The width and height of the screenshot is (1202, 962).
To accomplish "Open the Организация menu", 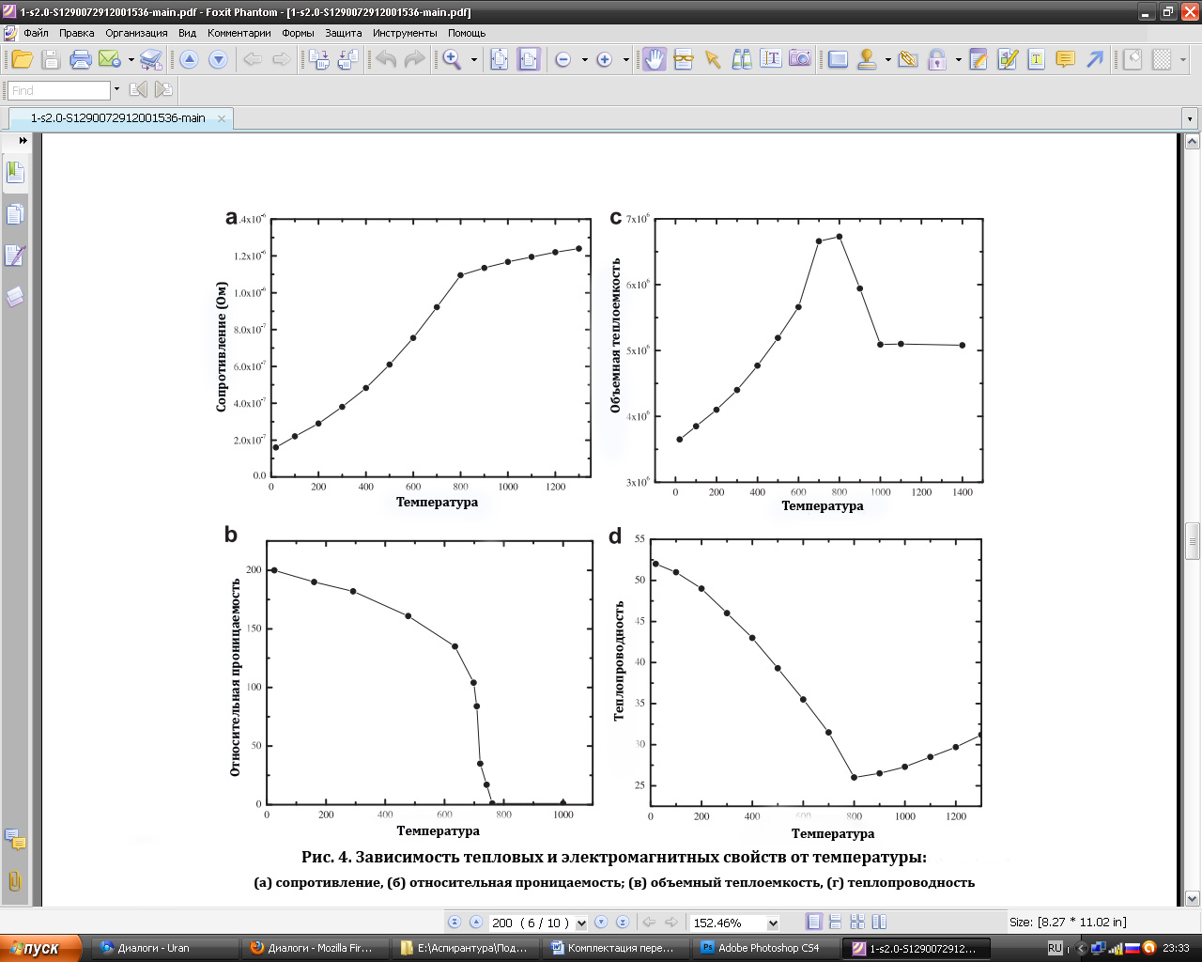I will point(136,33).
